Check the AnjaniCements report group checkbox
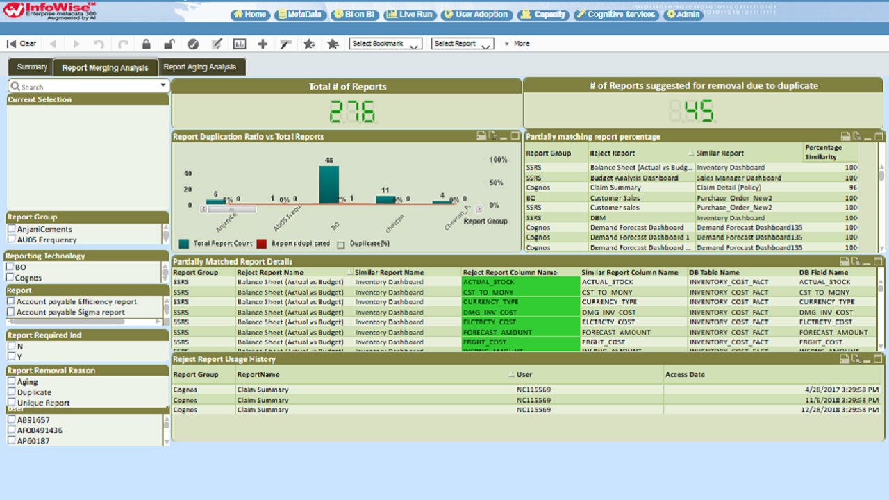 coord(12,229)
